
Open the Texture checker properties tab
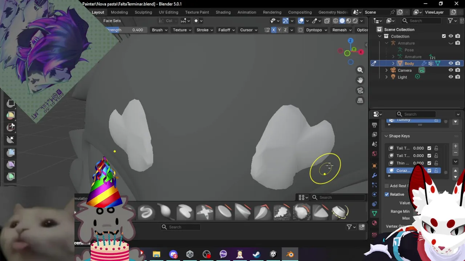coord(375,235)
